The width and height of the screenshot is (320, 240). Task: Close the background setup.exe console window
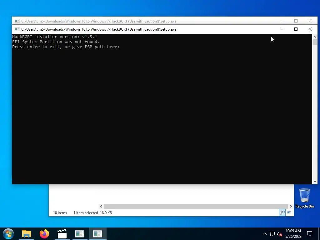click(310, 21)
